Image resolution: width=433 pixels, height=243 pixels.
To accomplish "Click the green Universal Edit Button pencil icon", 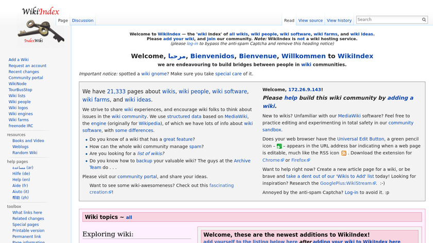I will click(279, 146).
